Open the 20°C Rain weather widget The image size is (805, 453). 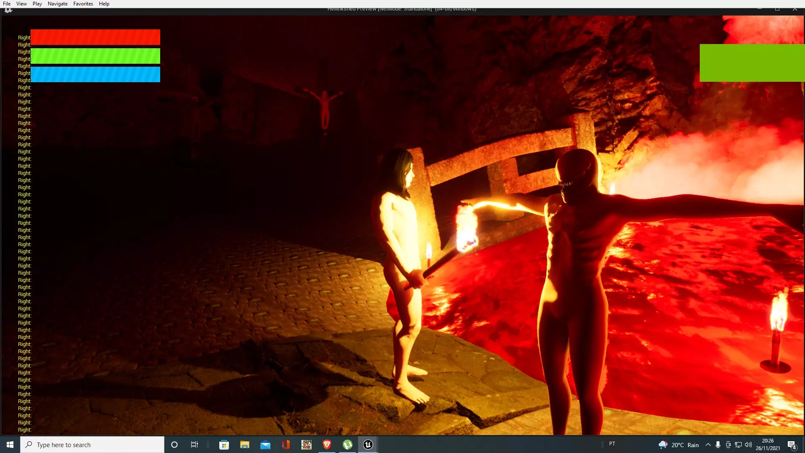coord(678,445)
